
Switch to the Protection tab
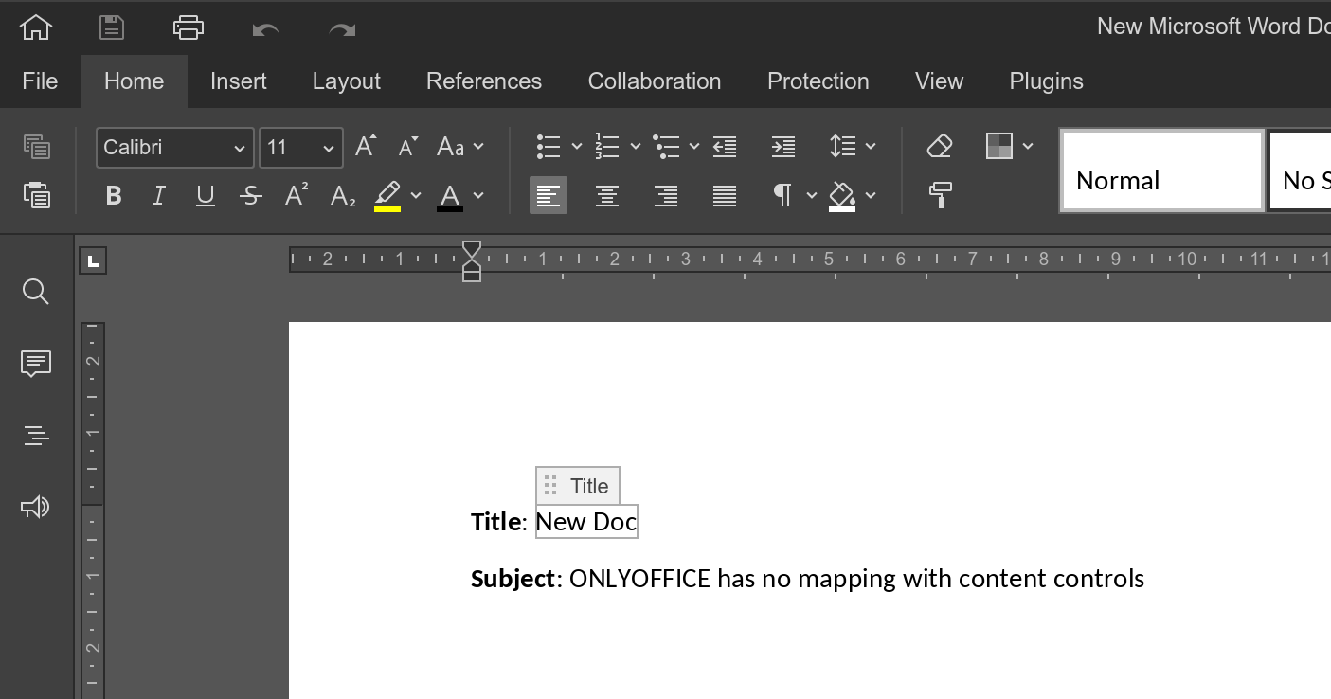point(818,81)
